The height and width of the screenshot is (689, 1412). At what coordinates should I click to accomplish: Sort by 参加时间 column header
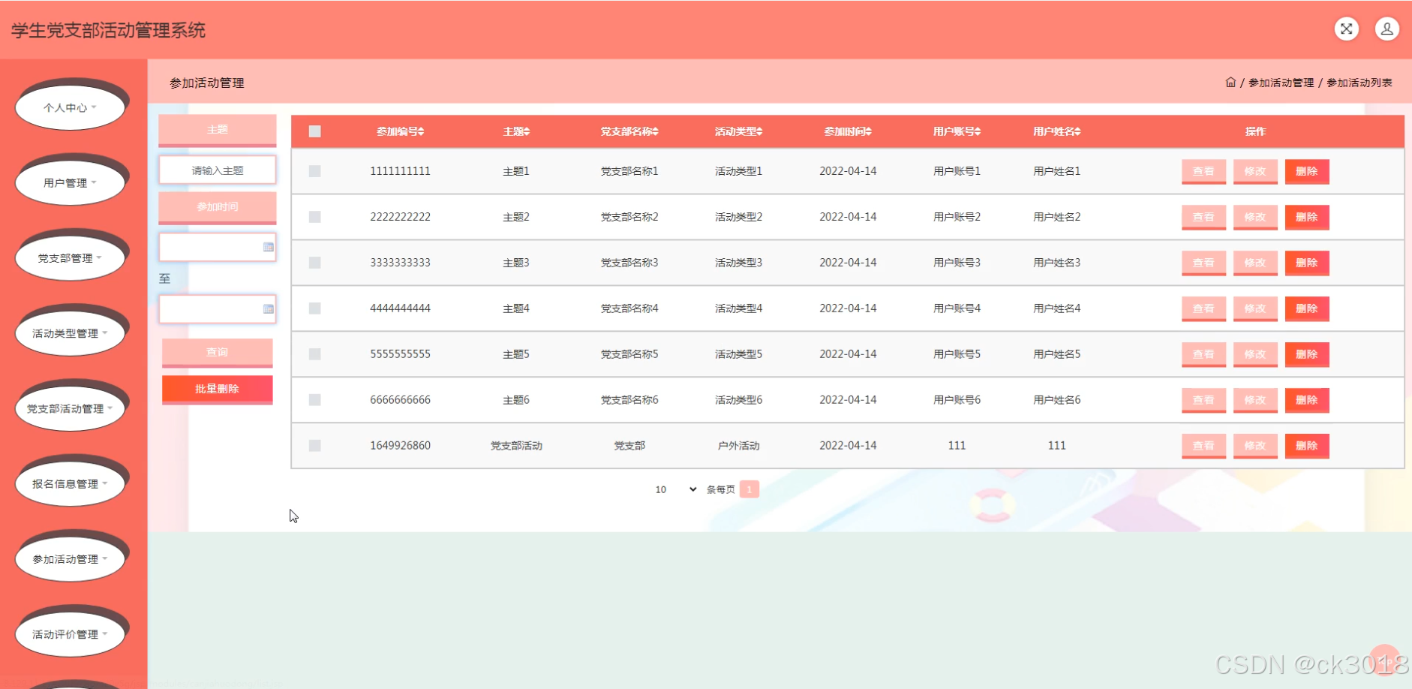coord(848,131)
